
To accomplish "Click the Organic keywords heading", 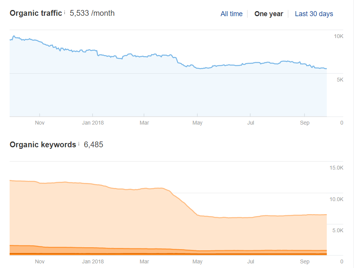I will pos(43,145).
